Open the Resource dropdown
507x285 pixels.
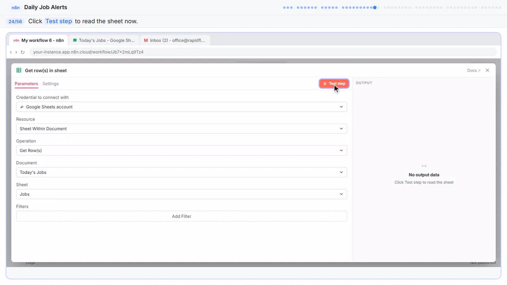[181, 129]
